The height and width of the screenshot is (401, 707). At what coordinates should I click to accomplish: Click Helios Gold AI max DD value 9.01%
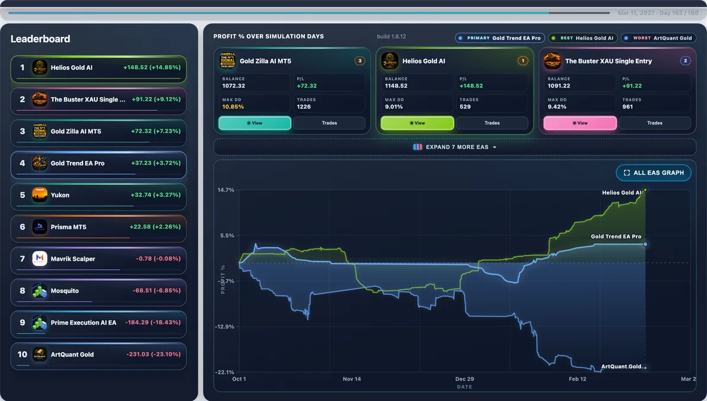point(394,107)
